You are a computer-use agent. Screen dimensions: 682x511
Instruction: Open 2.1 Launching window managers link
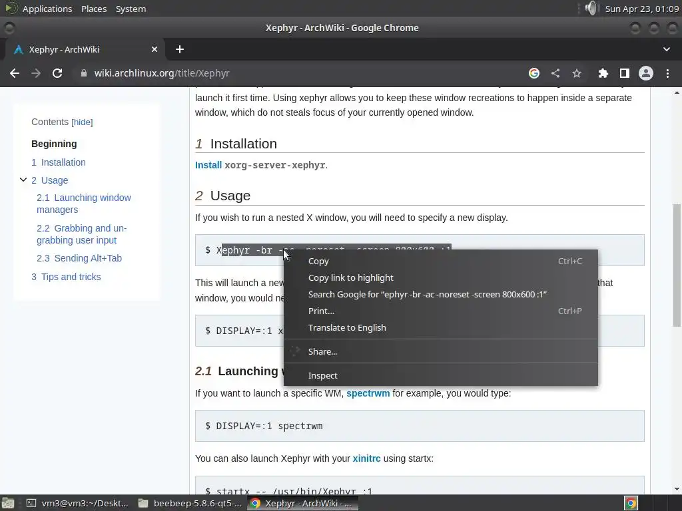[x=83, y=204]
